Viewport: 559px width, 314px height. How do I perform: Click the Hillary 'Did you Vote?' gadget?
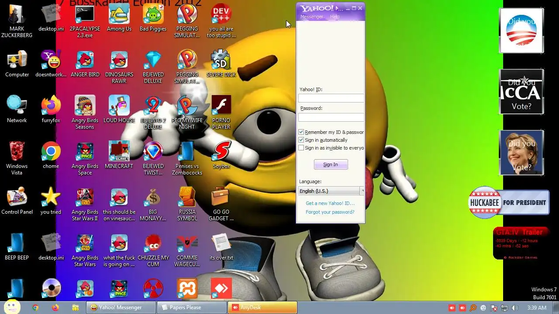[x=521, y=153]
